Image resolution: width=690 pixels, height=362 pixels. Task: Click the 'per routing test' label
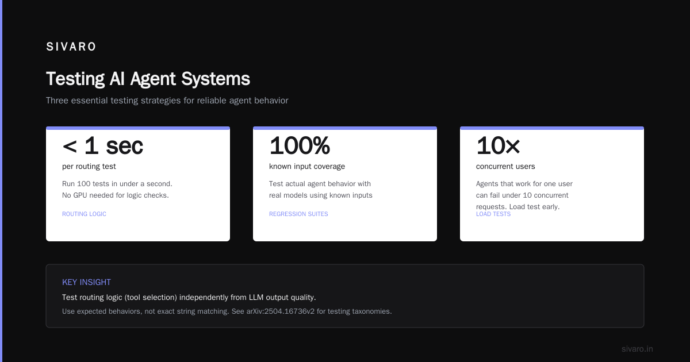tap(89, 167)
